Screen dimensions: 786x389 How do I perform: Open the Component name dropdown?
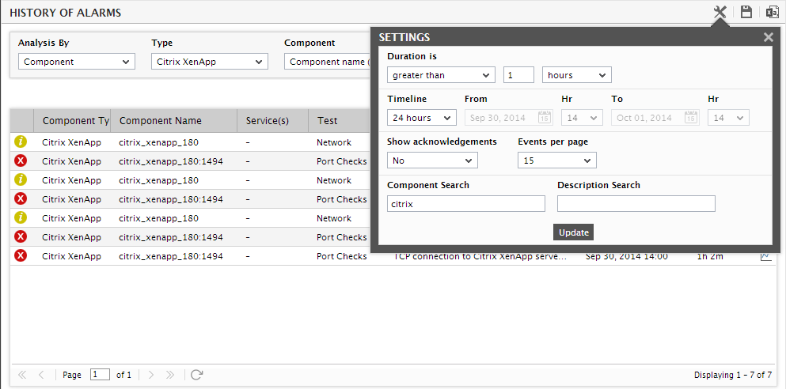(x=328, y=62)
